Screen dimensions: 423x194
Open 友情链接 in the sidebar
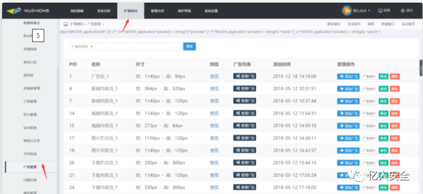(x=29, y=49)
